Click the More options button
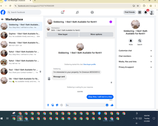158x126 pixels. pyautogui.click(x=96, y=34)
